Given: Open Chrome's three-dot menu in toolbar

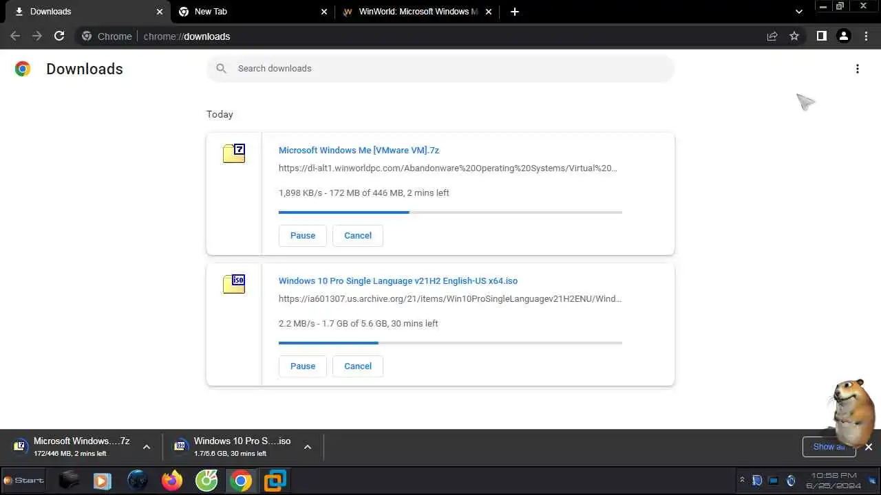Looking at the screenshot, I should 867,36.
